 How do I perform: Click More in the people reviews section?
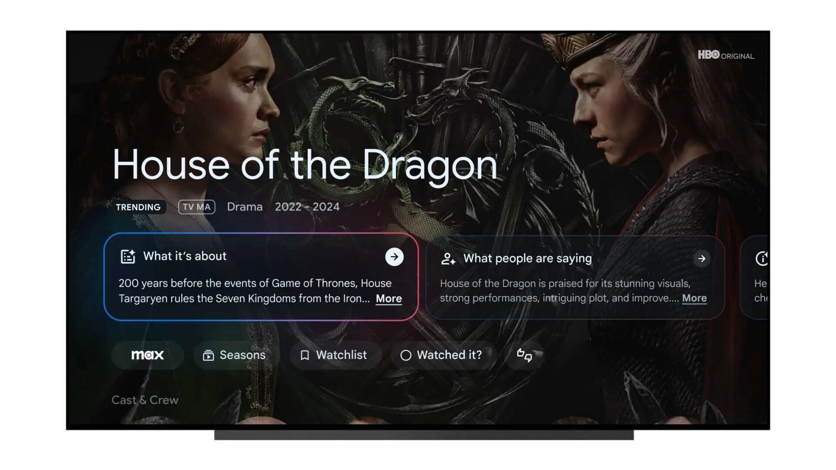tap(695, 298)
